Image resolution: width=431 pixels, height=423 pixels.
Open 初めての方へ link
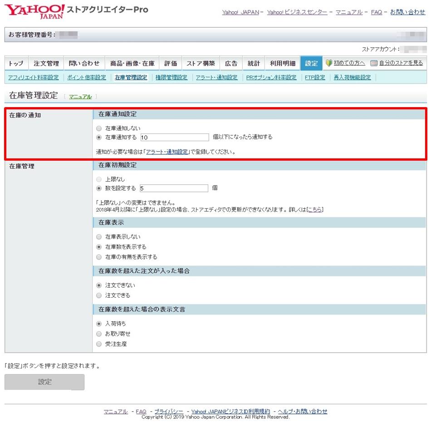tap(349, 63)
